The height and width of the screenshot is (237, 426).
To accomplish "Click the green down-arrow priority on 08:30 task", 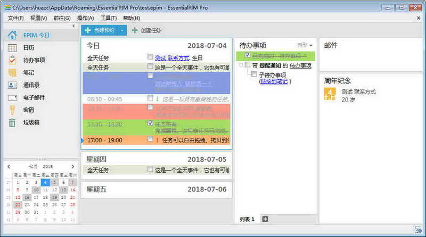I will tap(157, 99).
